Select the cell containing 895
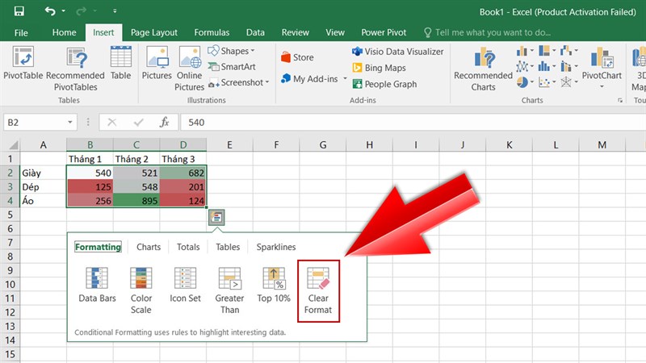The height and width of the screenshot is (363, 646). coord(136,201)
